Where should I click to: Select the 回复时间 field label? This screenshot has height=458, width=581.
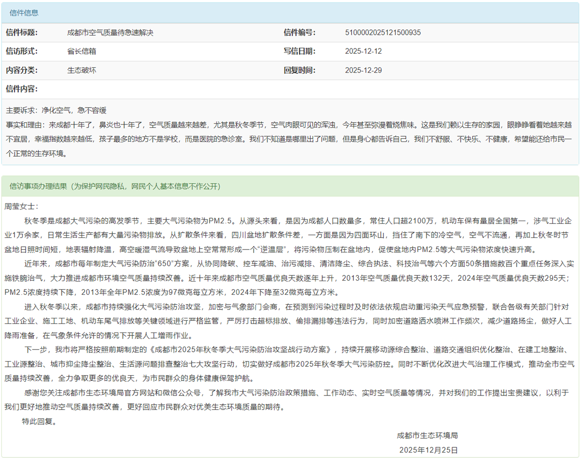(300, 70)
